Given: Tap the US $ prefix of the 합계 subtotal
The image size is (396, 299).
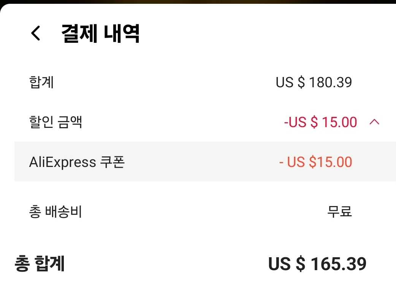Looking at the screenshot, I should click(x=290, y=82).
